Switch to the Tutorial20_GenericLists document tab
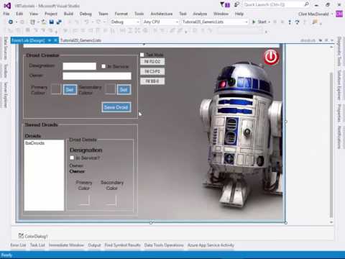 tap(80, 40)
